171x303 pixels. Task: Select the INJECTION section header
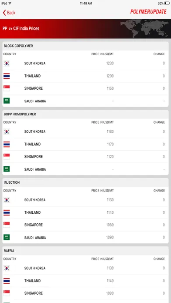pos(85,182)
